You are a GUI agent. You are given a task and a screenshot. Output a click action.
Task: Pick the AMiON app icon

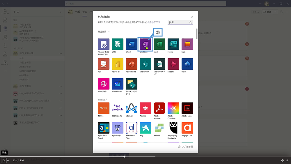[x=159, y=128]
